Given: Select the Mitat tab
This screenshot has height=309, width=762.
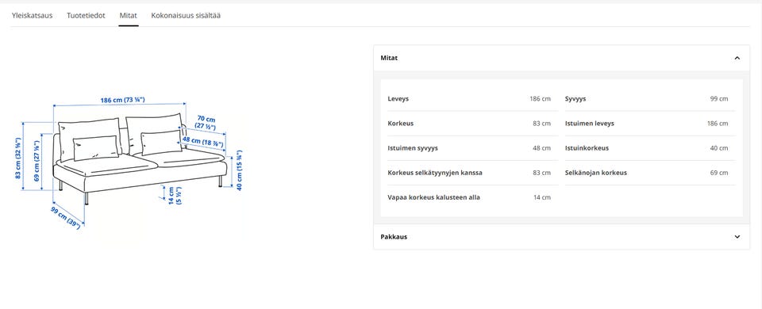Looking at the screenshot, I should tap(129, 16).
